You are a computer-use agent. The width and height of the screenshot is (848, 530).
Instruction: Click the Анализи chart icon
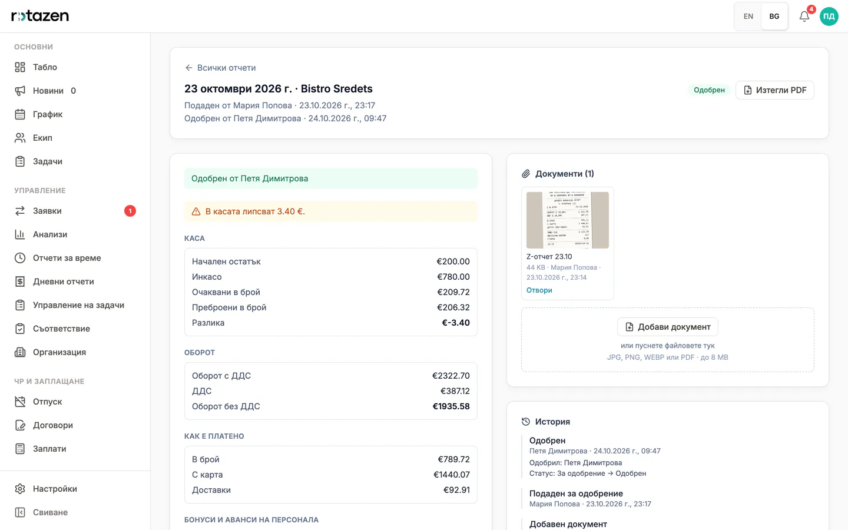pyautogui.click(x=20, y=234)
